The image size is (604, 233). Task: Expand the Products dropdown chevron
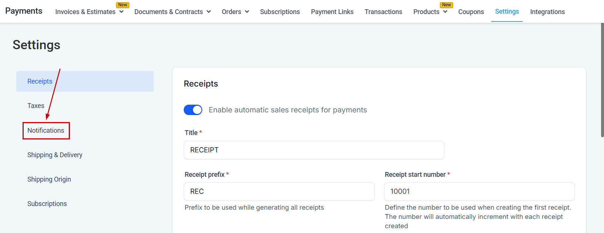coord(445,12)
